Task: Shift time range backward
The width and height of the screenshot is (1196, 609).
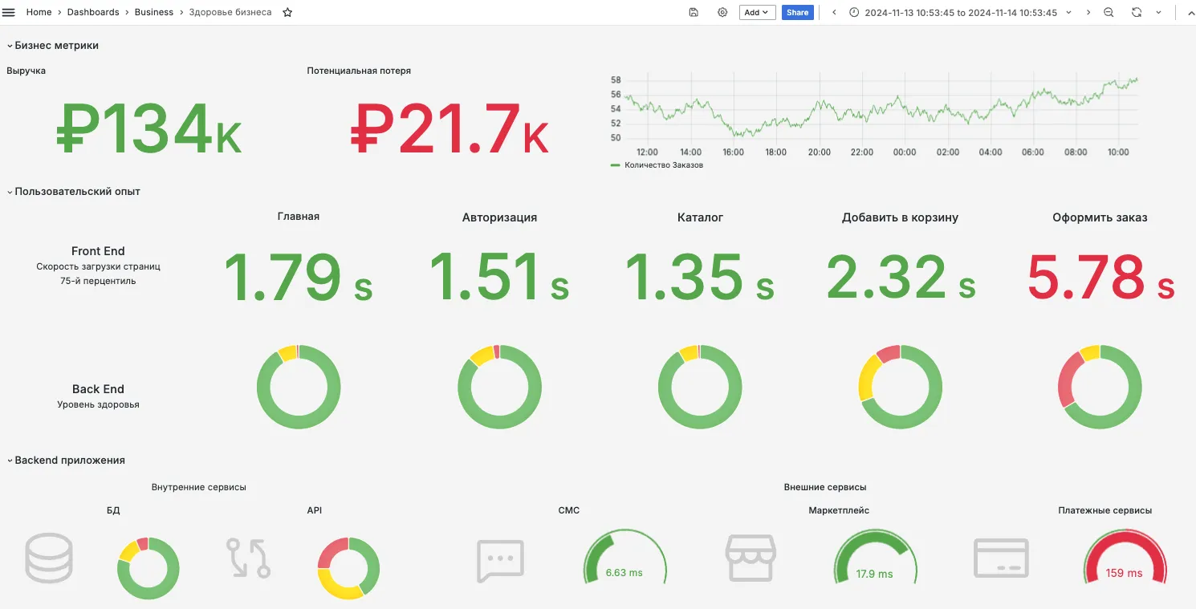Action: pyautogui.click(x=834, y=12)
